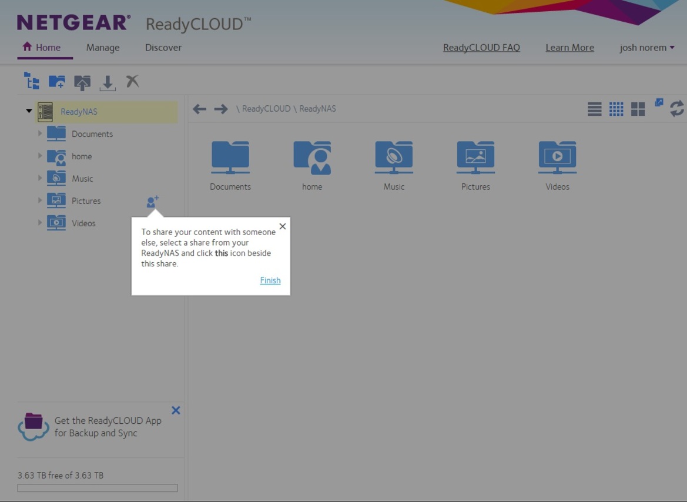Viewport: 687px width, 502px height.
Task: Click the pop-out window icon
Action: pos(659,102)
